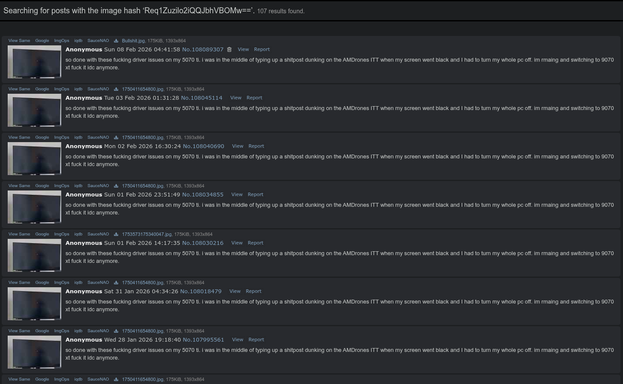The image size is (623, 384).
Task: Download the Bullshit.jpg image via its download icon
Action: tap(116, 41)
